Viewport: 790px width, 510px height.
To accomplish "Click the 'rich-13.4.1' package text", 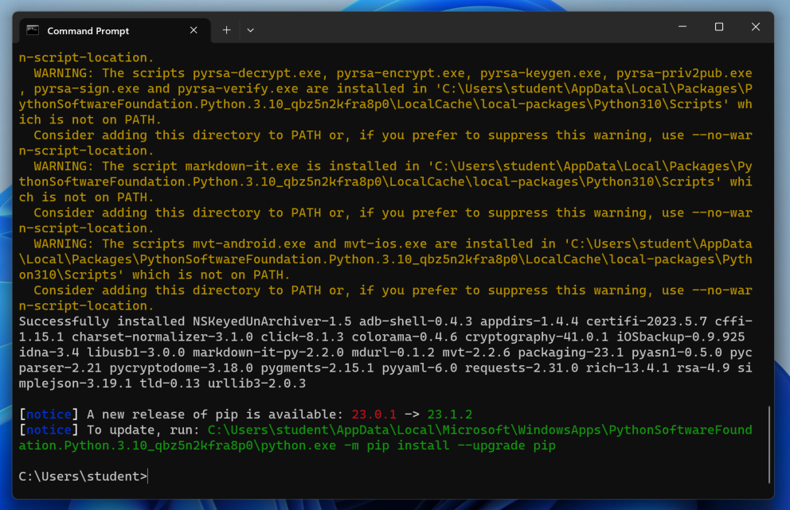I will pos(628,368).
